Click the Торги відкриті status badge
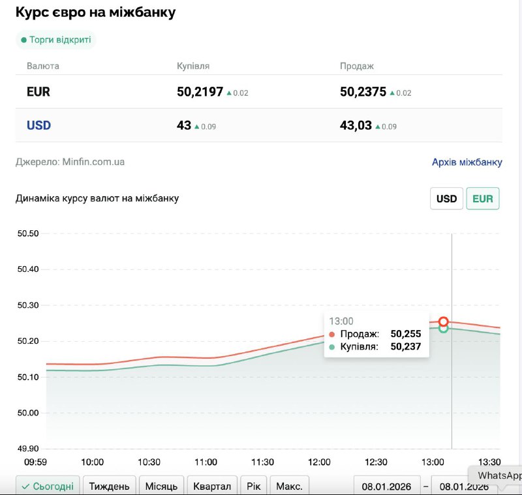 56,40
